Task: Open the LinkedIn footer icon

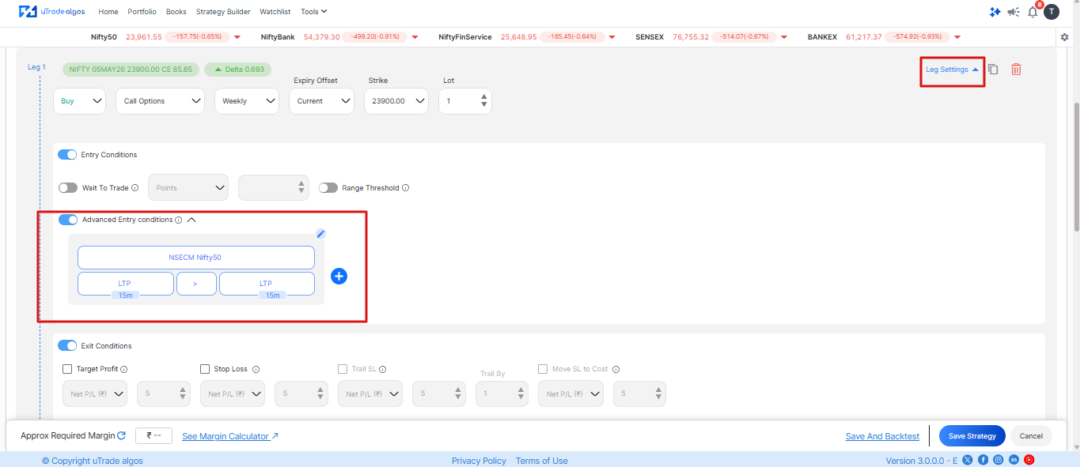Action: coord(1014,460)
